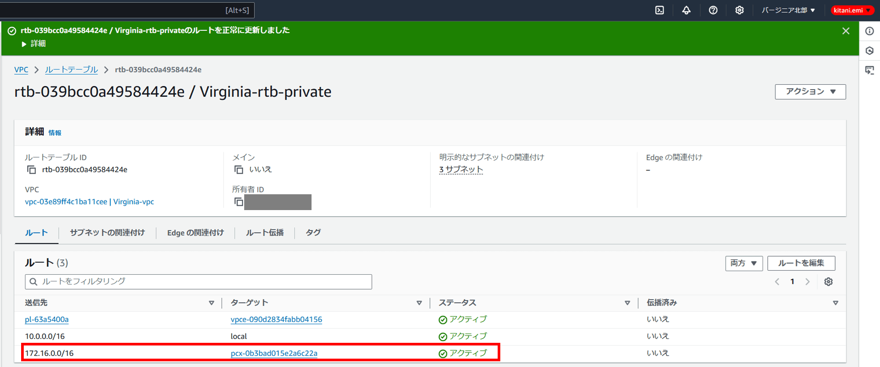Click アクティブ status in 172.16.0.0/16 row

(463, 353)
